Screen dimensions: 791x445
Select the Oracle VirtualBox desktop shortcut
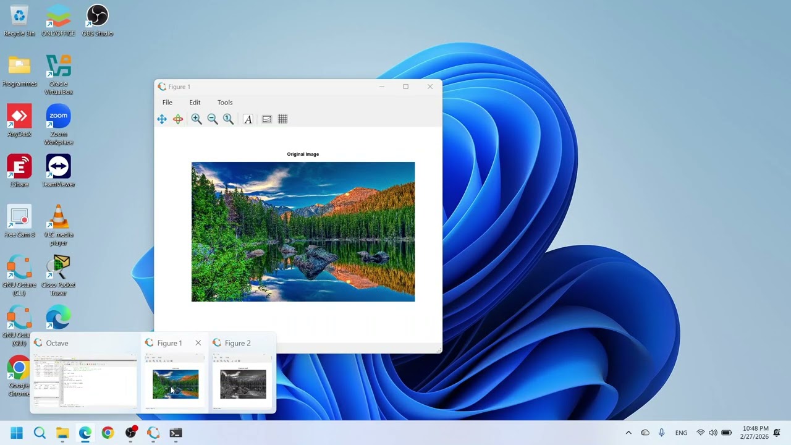pyautogui.click(x=58, y=75)
